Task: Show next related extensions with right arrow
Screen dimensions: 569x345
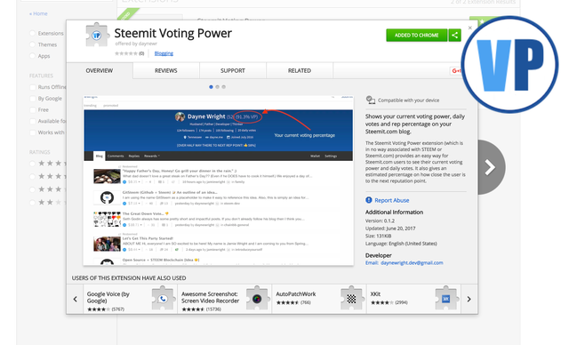Action: [469, 299]
